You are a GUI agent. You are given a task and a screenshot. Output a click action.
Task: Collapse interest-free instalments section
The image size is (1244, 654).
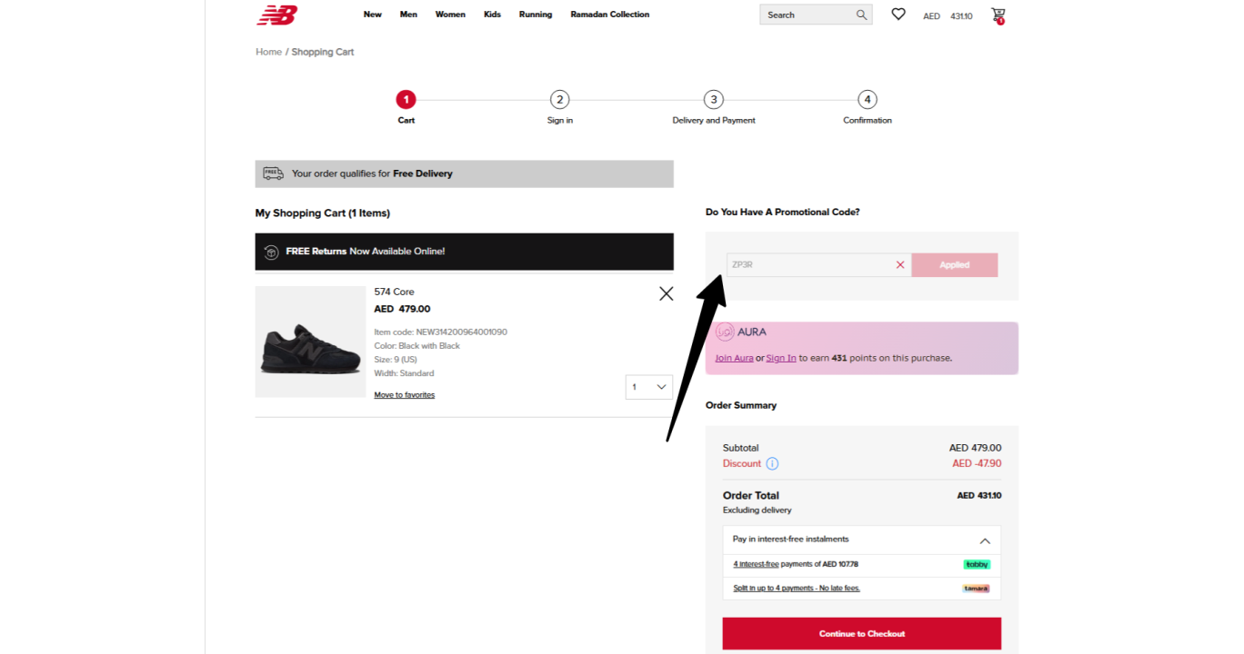pos(984,540)
